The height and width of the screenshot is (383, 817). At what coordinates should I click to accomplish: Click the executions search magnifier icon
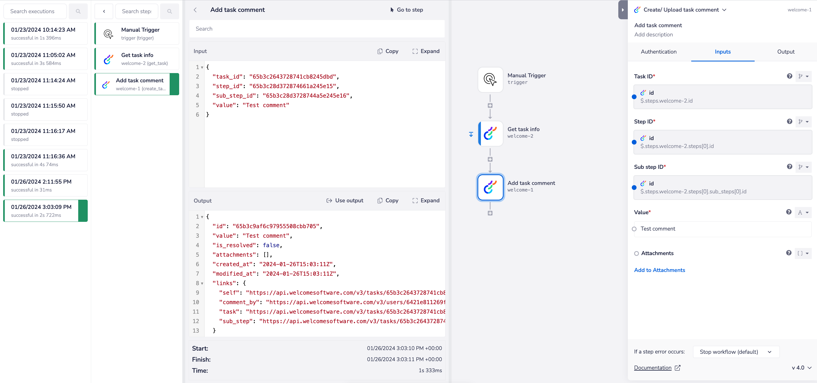pos(78,11)
